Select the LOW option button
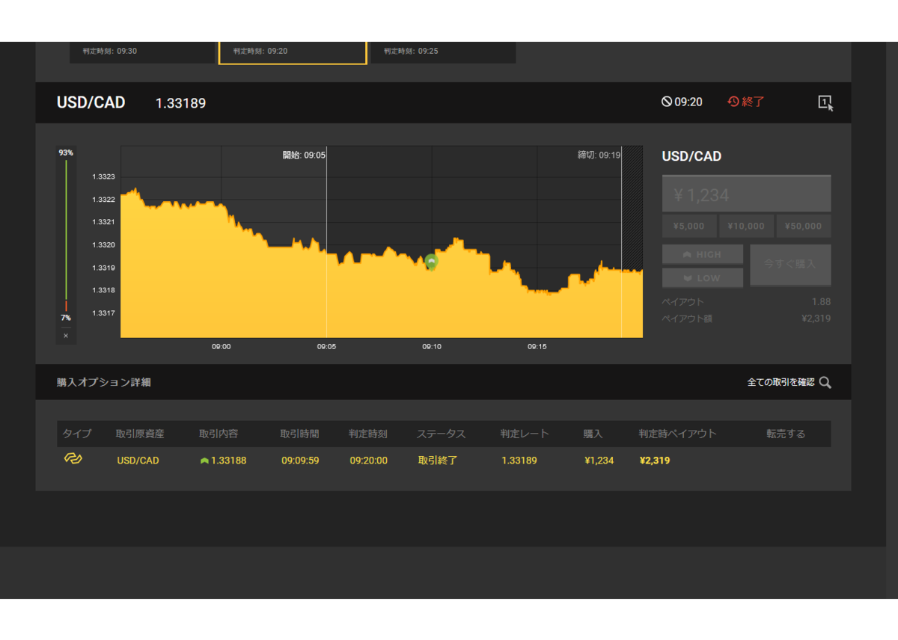This screenshot has height=640, width=898. pos(703,277)
